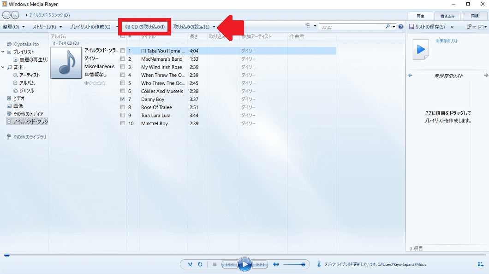
Task: Switch to the 書き込み tab
Action: tap(447, 16)
